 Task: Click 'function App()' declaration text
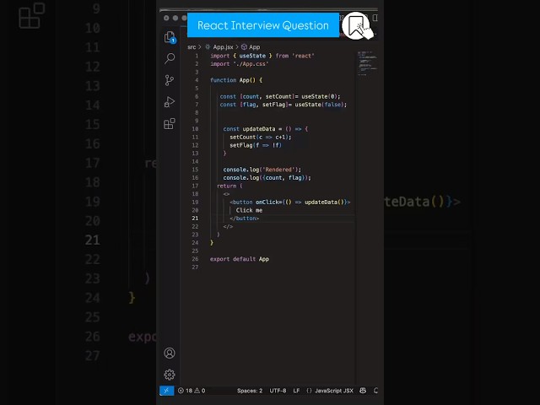pos(233,80)
